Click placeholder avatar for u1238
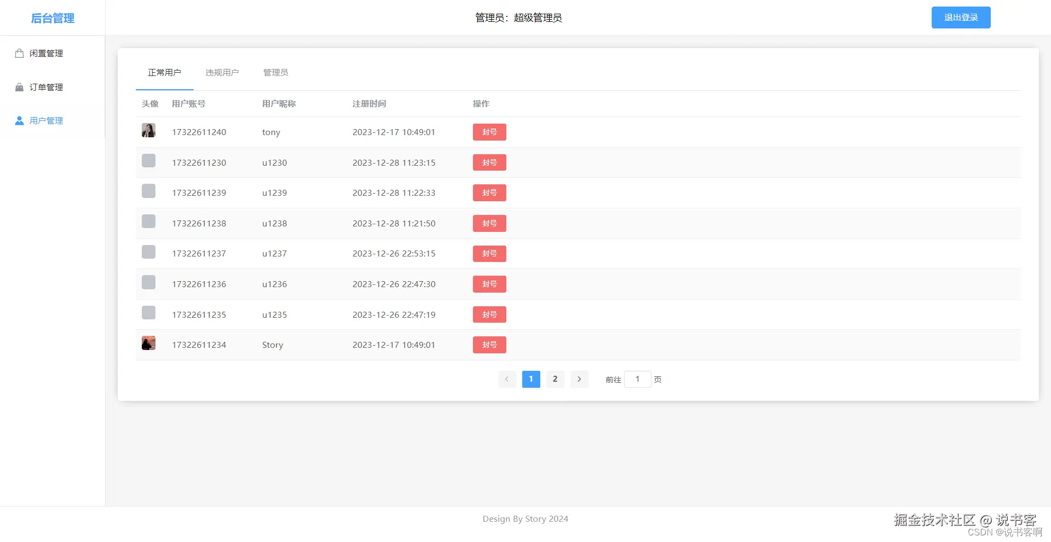This screenshot has width=1051, height=542. pos(148,221)
